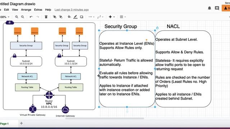Select the leftmost orange instance icon
Image resolution: width=230 pixels, height=129 pixels.
coord(18,31)
